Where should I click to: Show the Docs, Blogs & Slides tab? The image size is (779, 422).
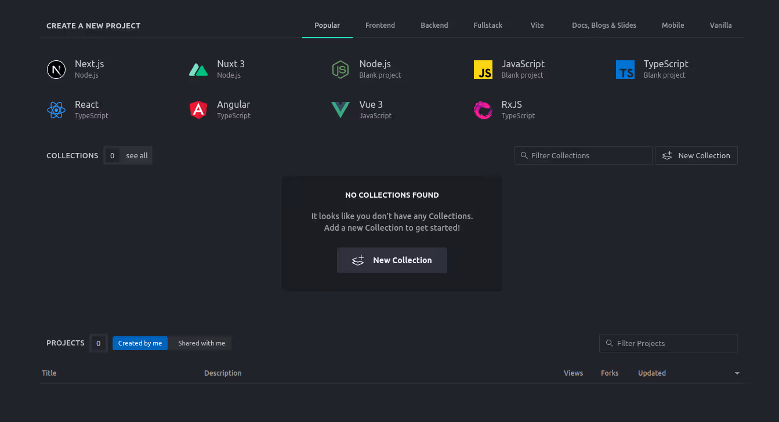(x=604, y=26)
